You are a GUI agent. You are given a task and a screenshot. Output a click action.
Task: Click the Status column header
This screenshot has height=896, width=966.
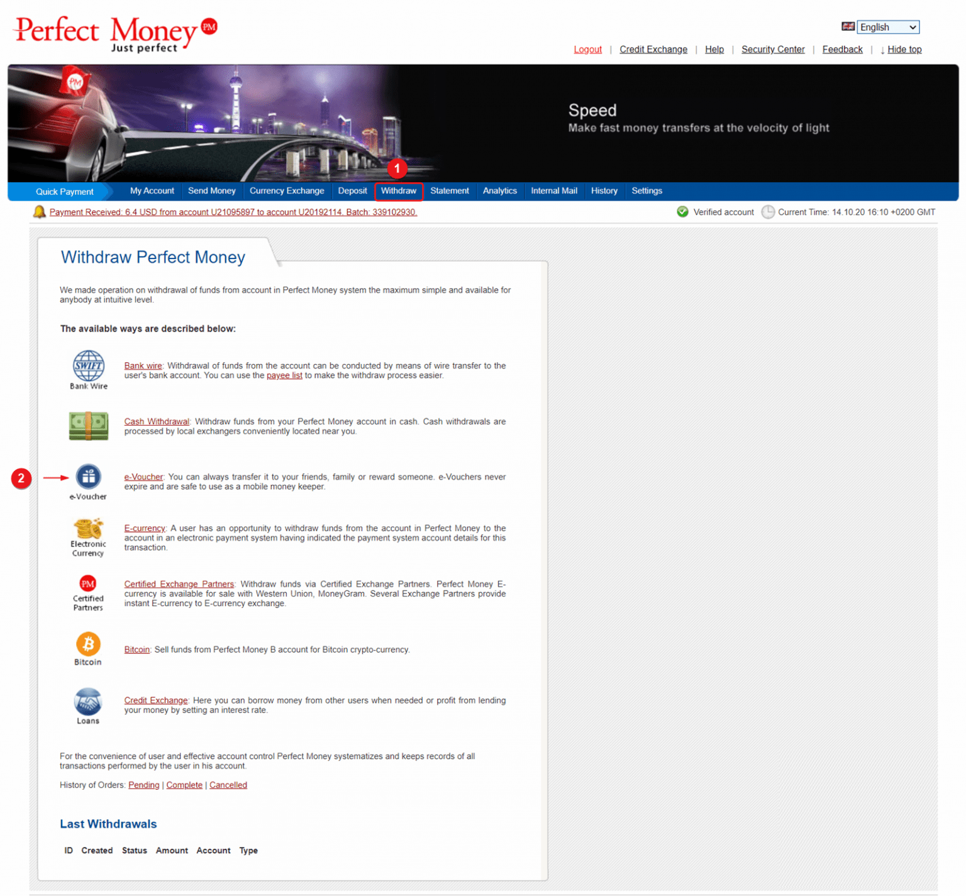(135, 851)
